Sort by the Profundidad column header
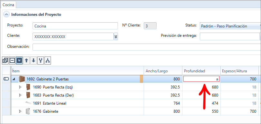Image resolution: width=261 pixels, height=124 pixels. pyautogui.click(x=201, y=71)
